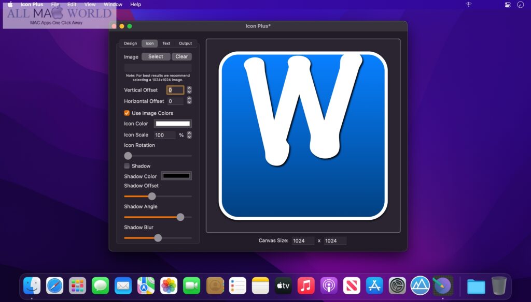Focus the Vertical Offset field
Screen dimensions: 531x302
[x=175, y=90]
